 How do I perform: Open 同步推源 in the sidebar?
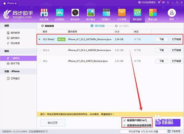13,43
